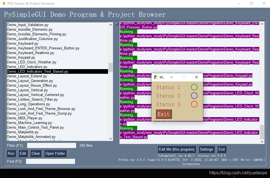
Task: Select Demo_Layout_Extend.py
Action: 57,76
